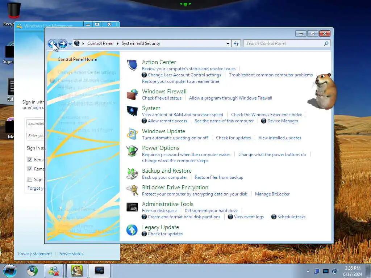
Task: Open the Power Options battery icon
Action: tap(132, 151)
